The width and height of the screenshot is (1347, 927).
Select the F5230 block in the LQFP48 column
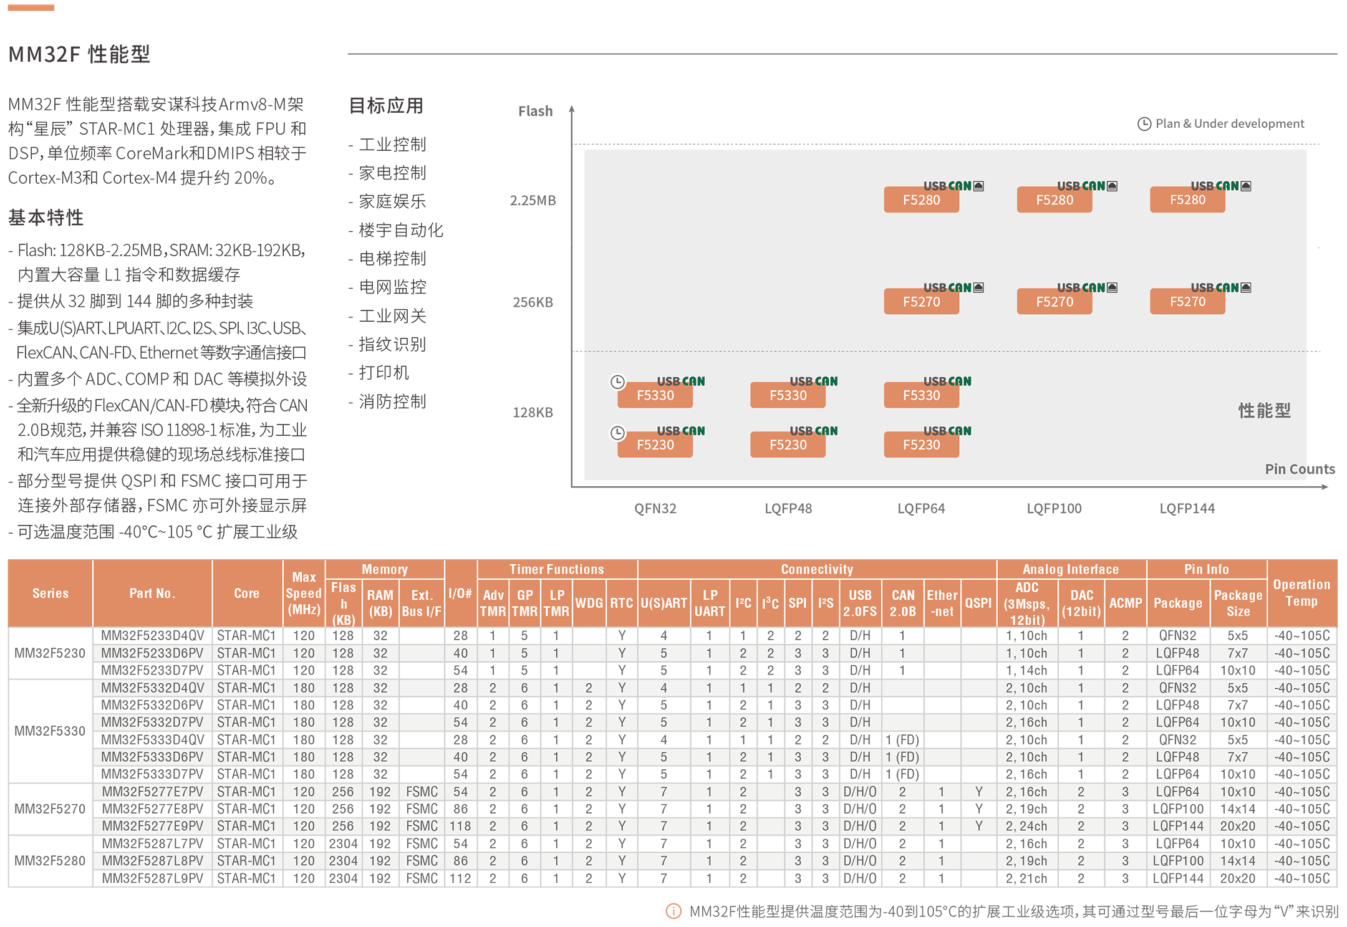tap(788, 445)
